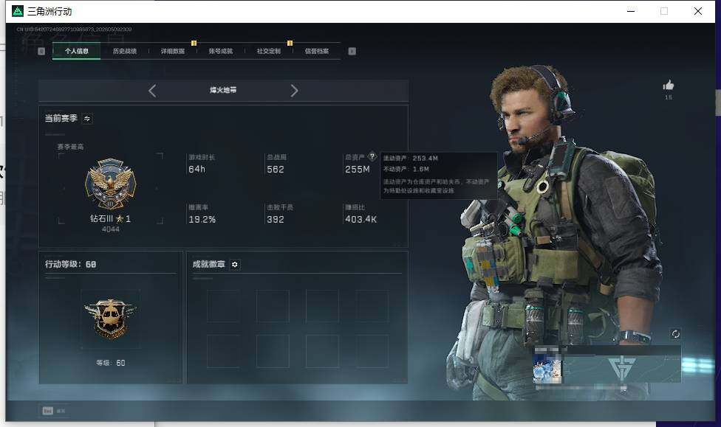The height and width of the screenshot is (427, 721).
Task: Minimize the 三角洲行动 window
Action: 631,11
